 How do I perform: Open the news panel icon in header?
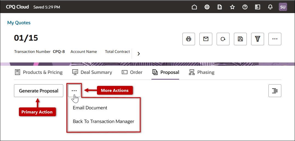[257, 7]
